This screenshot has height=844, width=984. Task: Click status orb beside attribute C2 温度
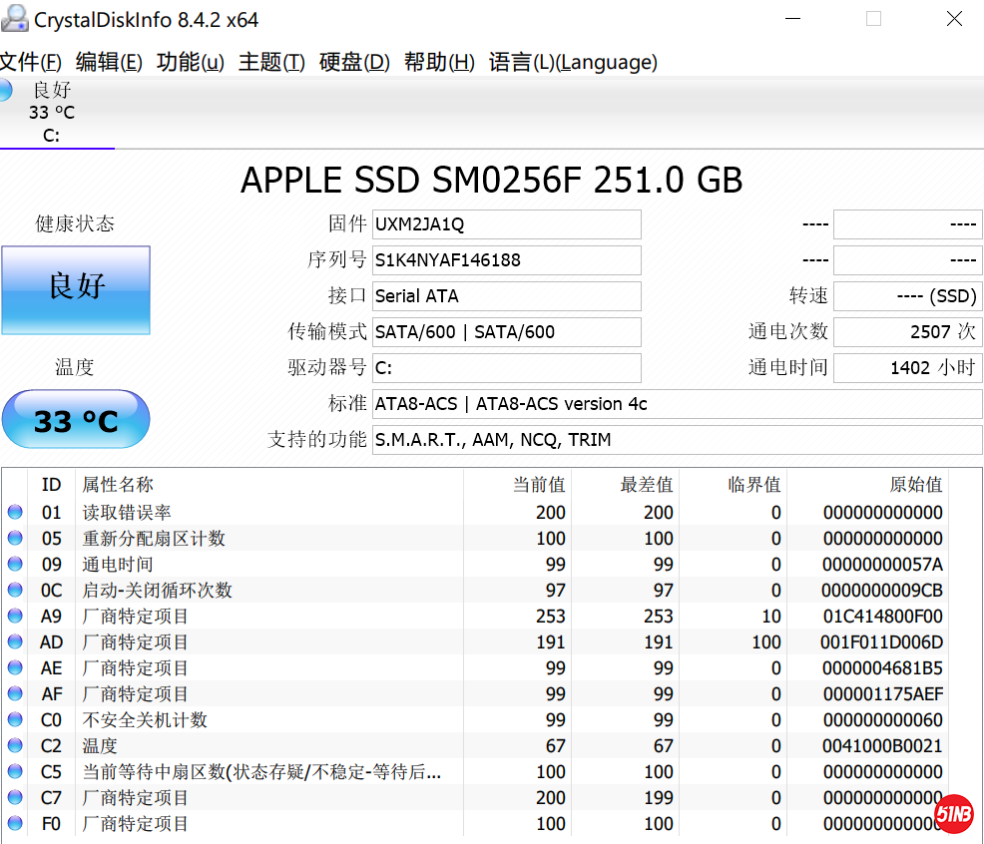pyautogui.click(x=15, y=746)
